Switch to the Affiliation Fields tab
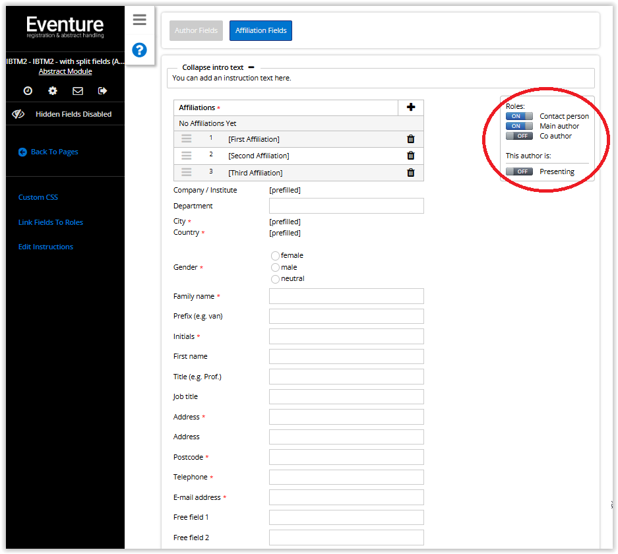 (x=261, y=31)
